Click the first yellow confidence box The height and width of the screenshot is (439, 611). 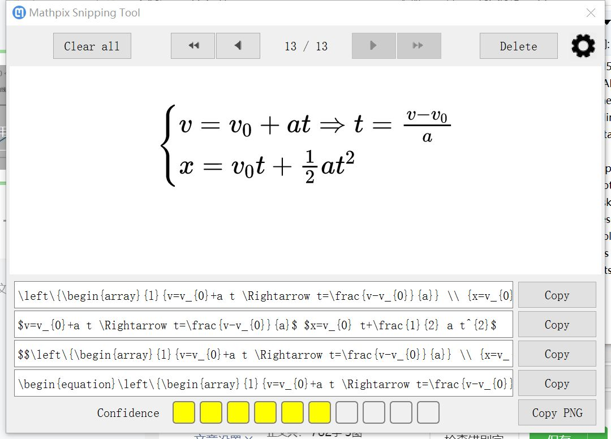tap(184, 412)
